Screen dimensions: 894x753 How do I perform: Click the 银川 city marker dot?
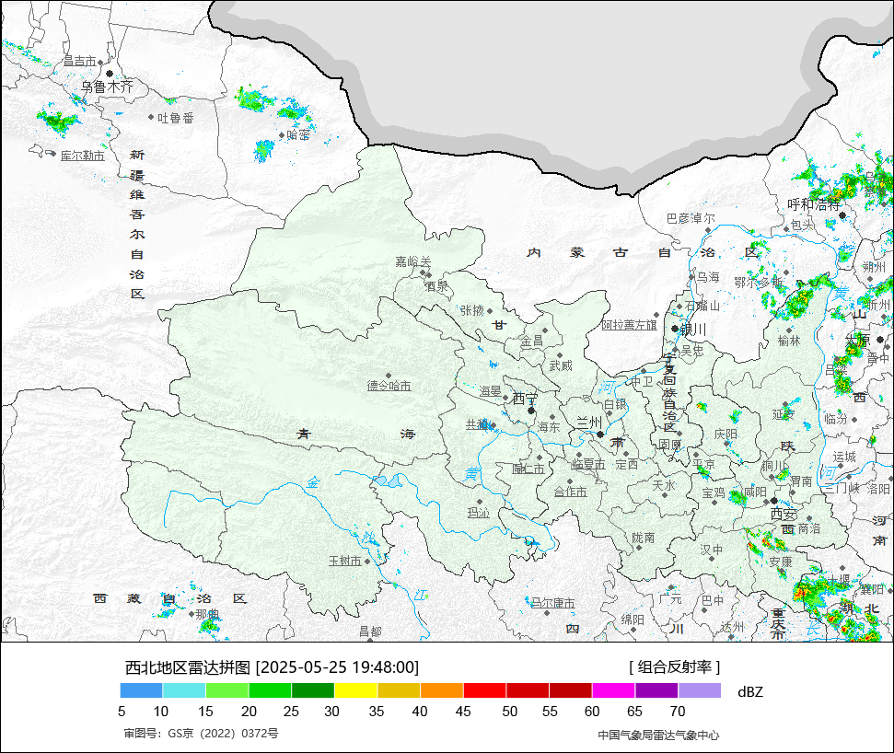(x=675, y=329)
